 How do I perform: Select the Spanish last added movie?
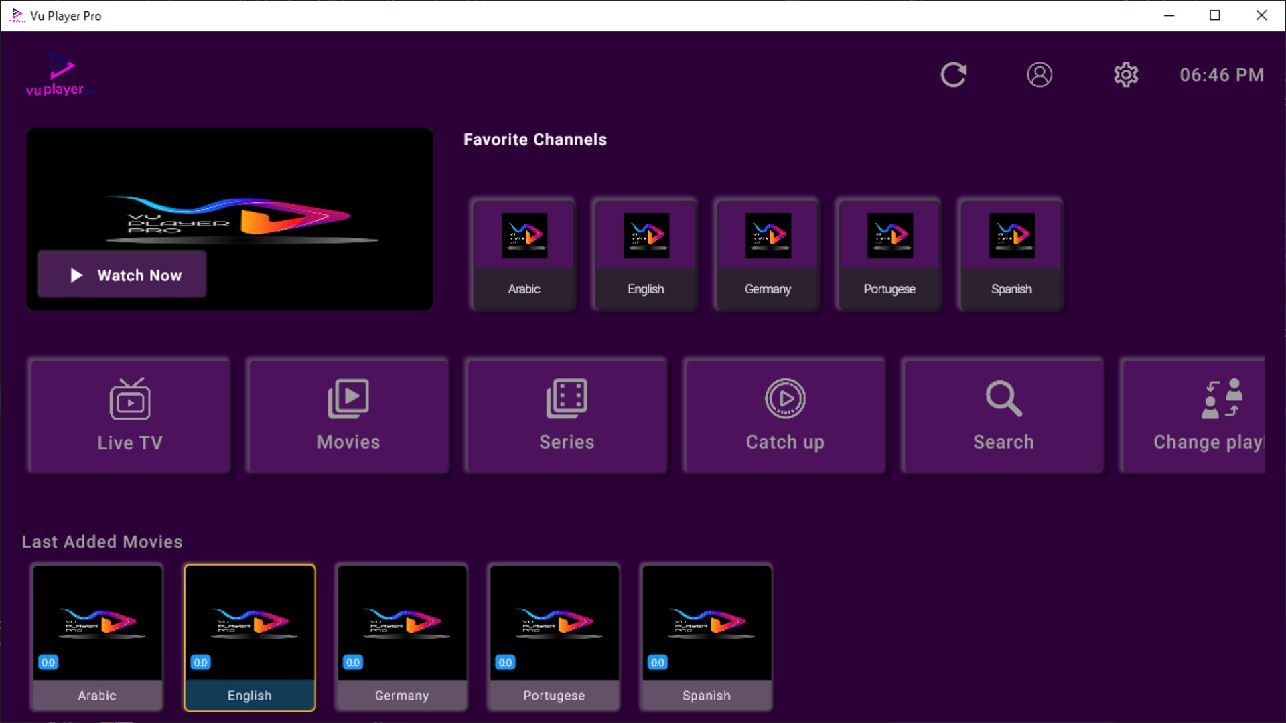click(x=707, y=636)
